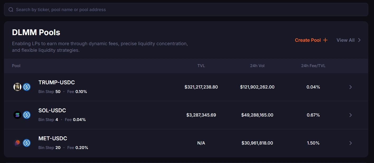
Task: Open the View All pools link
Action: point(348,40)
